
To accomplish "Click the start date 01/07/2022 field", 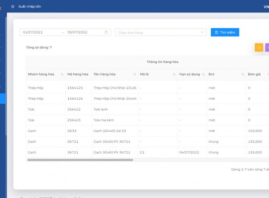I will coord(33,32).
